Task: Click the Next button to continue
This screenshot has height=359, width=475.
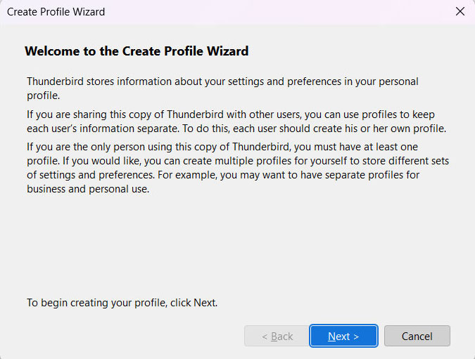Action: point(343,336)
